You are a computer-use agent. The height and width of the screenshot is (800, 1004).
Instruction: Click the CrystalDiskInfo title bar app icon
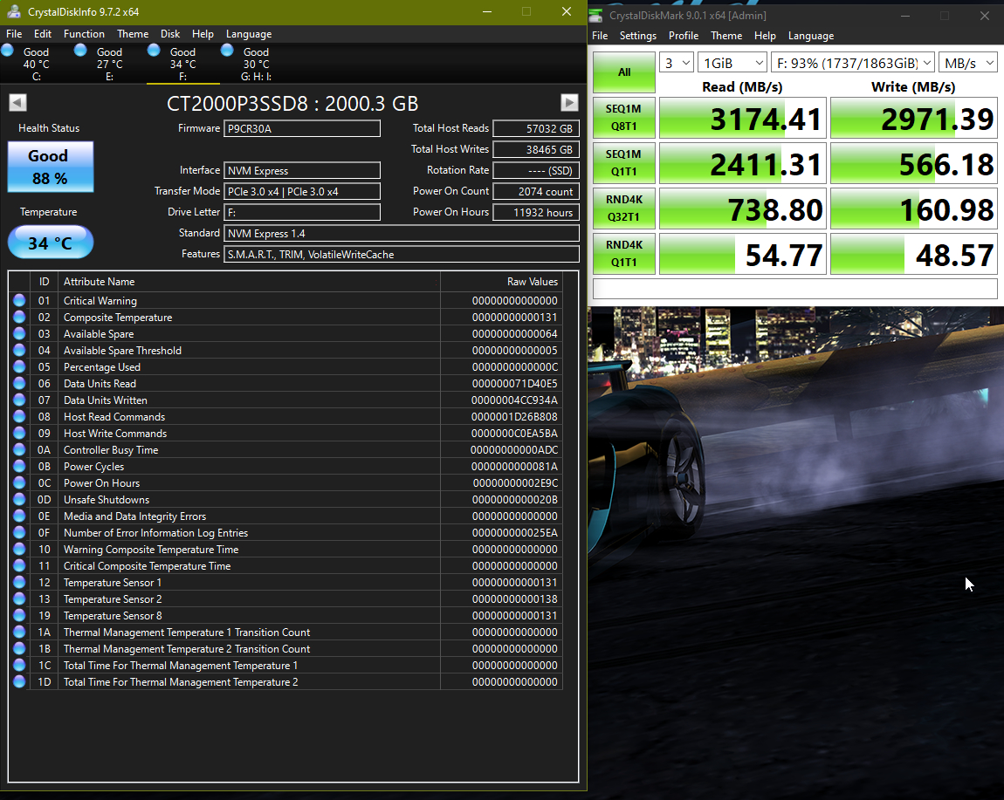pyautogui.click(x=13, y=11)
